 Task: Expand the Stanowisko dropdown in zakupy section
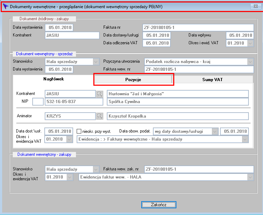click(x=96, y=169)
